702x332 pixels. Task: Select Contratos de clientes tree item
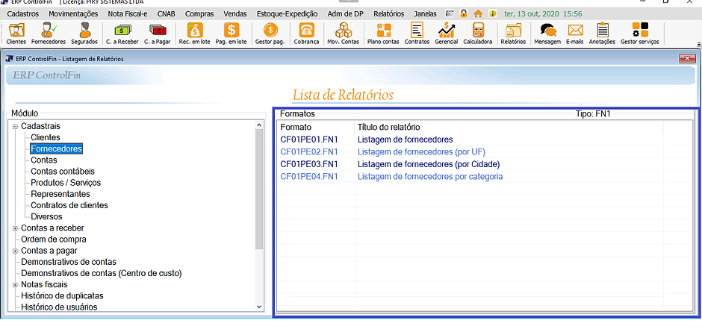[x=69, y=206]
